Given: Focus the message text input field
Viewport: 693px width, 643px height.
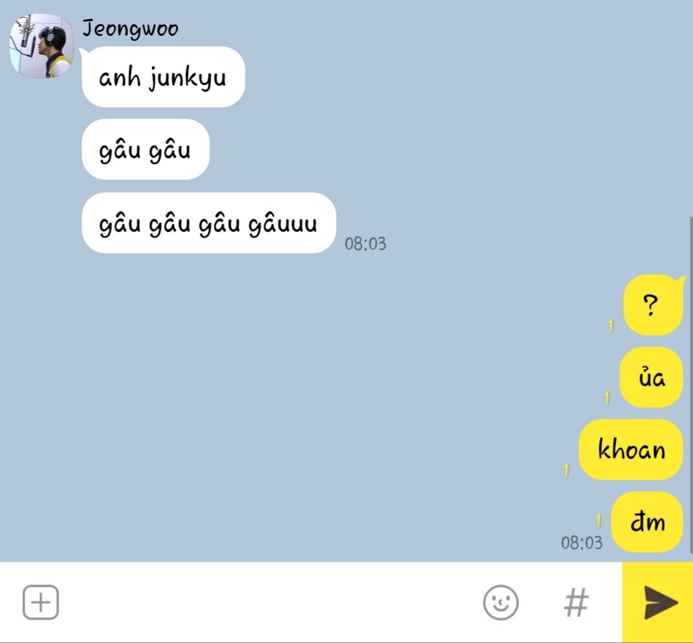Looking at the screenshot, I should point(269,602).
